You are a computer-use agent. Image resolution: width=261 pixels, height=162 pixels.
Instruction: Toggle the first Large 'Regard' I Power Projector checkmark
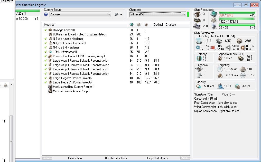pyautogui.click(x=45, y=78)
